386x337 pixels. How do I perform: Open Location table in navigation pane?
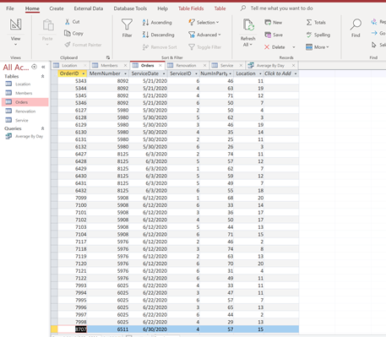(x=23, y=84)
